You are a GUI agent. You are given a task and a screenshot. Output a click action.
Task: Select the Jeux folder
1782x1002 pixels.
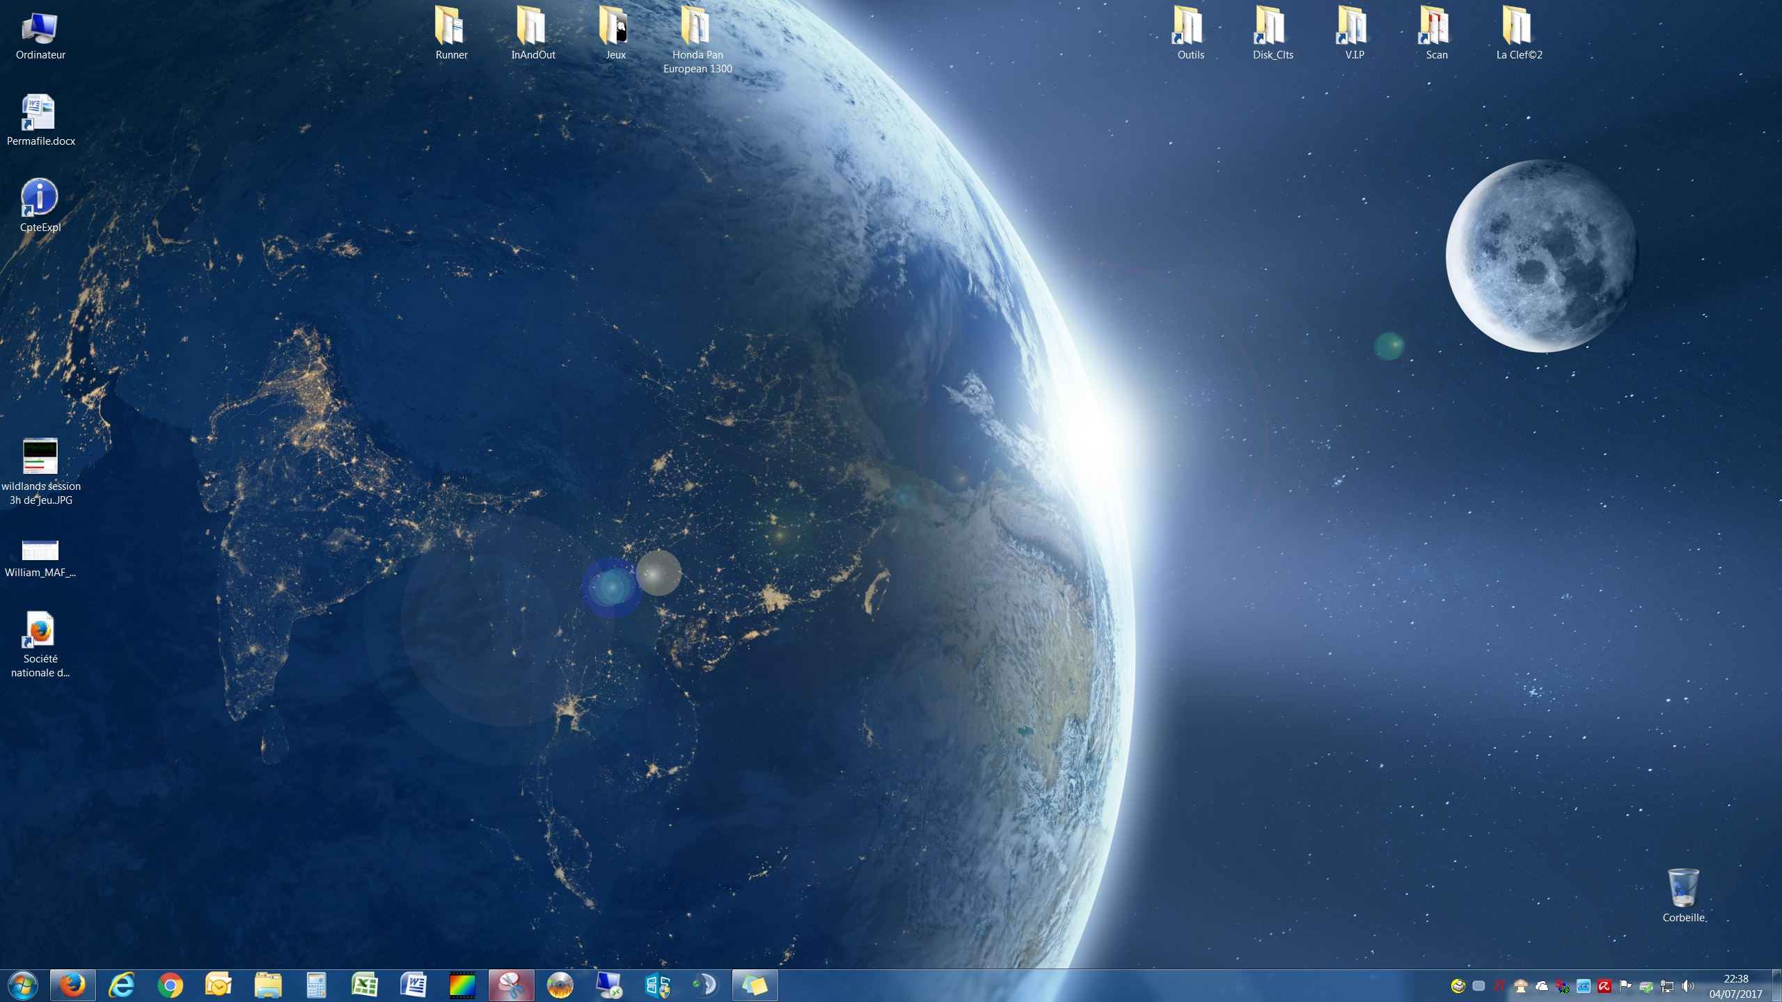(615, 33)
